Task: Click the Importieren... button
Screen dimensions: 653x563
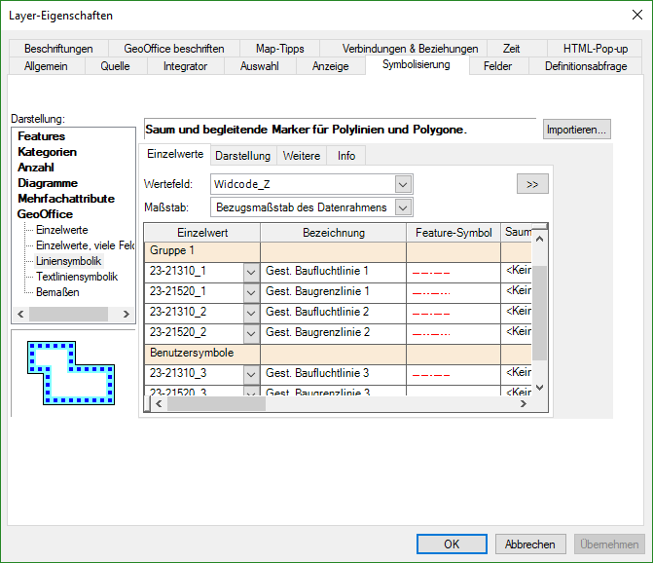Action: coord(576,129)
